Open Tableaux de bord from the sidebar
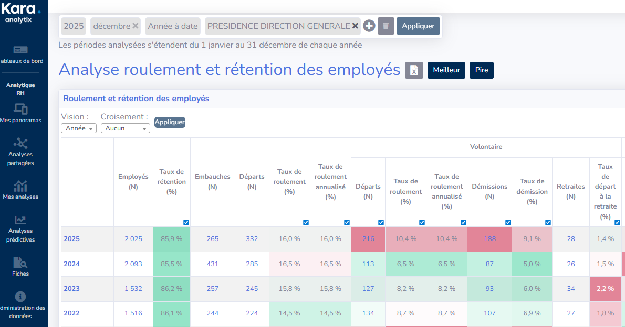The width and height of the screenshot is (625, 327). 22,56
